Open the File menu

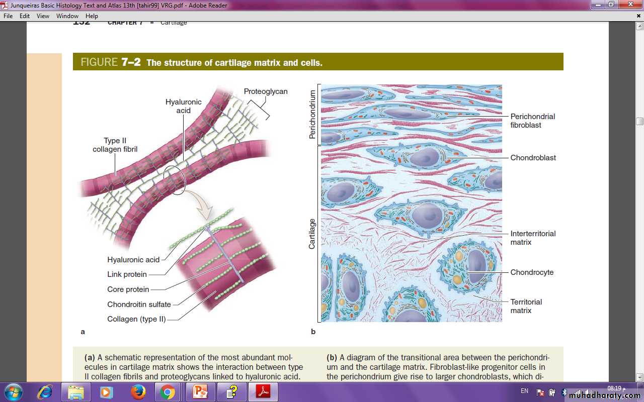pos(8,16)
